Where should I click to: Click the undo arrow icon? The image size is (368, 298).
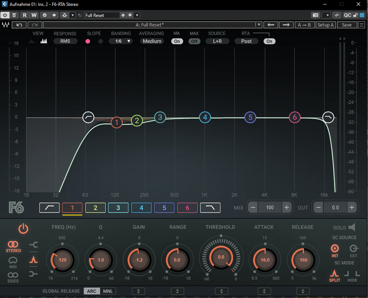click(x=19, y=25)
